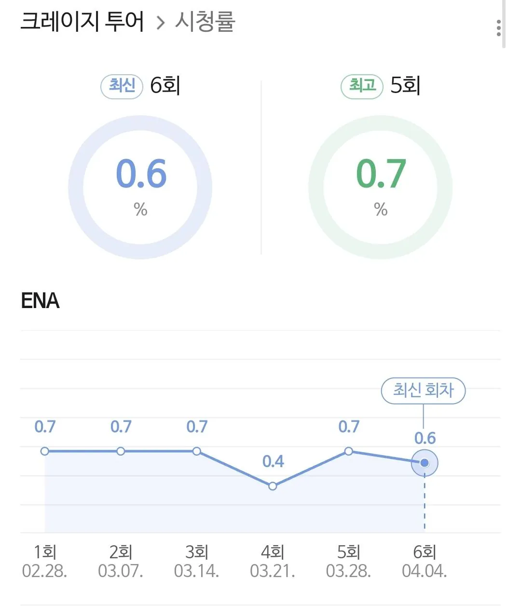Click the blue 0.6% rating circle
This screenshot has height=606, width=521.
[140, 187]
